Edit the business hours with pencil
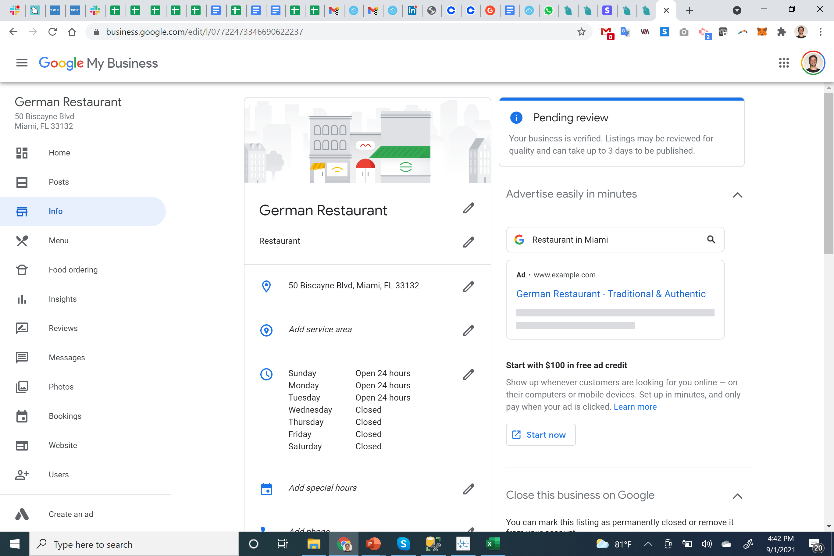 (x=469, y=374)
